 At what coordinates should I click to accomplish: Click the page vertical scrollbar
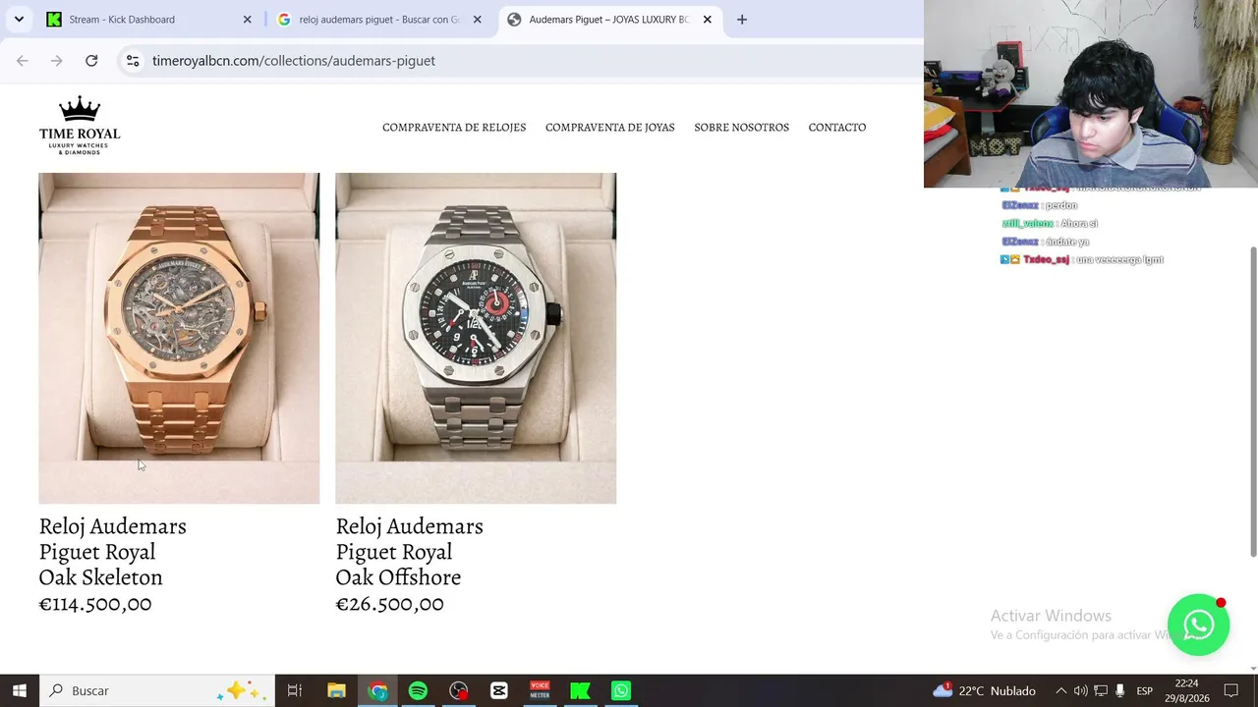pyautogui.click(x=1252, y=401)
